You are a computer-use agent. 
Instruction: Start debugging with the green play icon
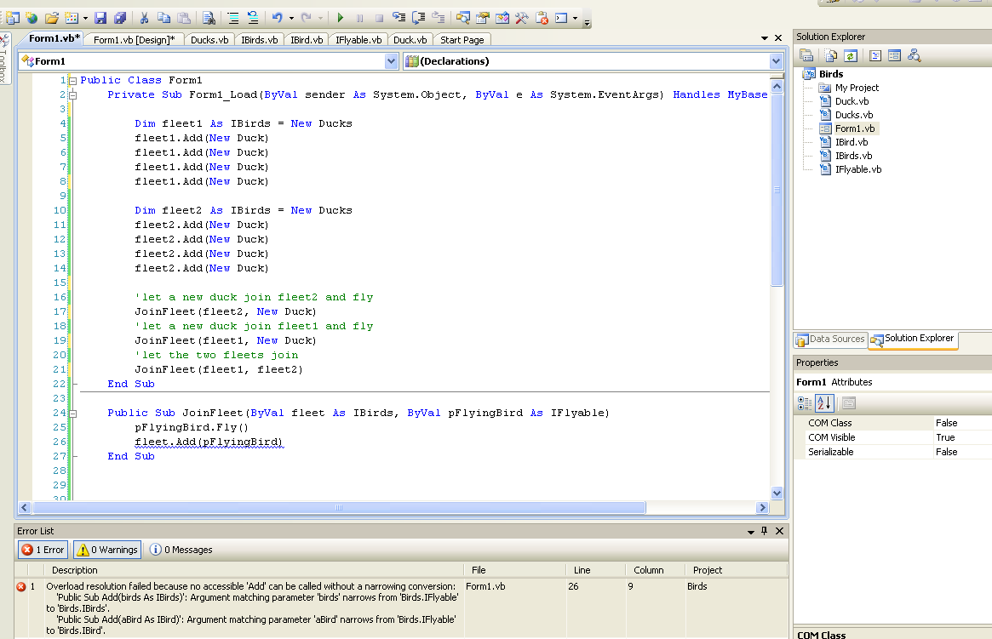pos(339,17)
